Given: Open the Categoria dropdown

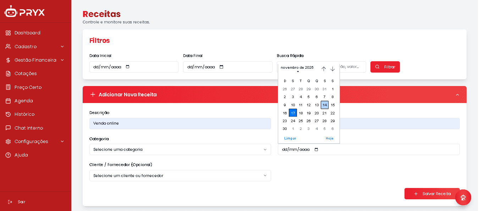Looking at the screenshot, I should point(180,149).
